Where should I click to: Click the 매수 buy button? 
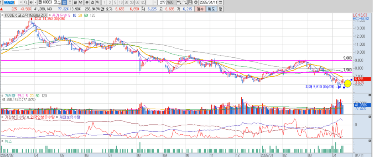200,9
